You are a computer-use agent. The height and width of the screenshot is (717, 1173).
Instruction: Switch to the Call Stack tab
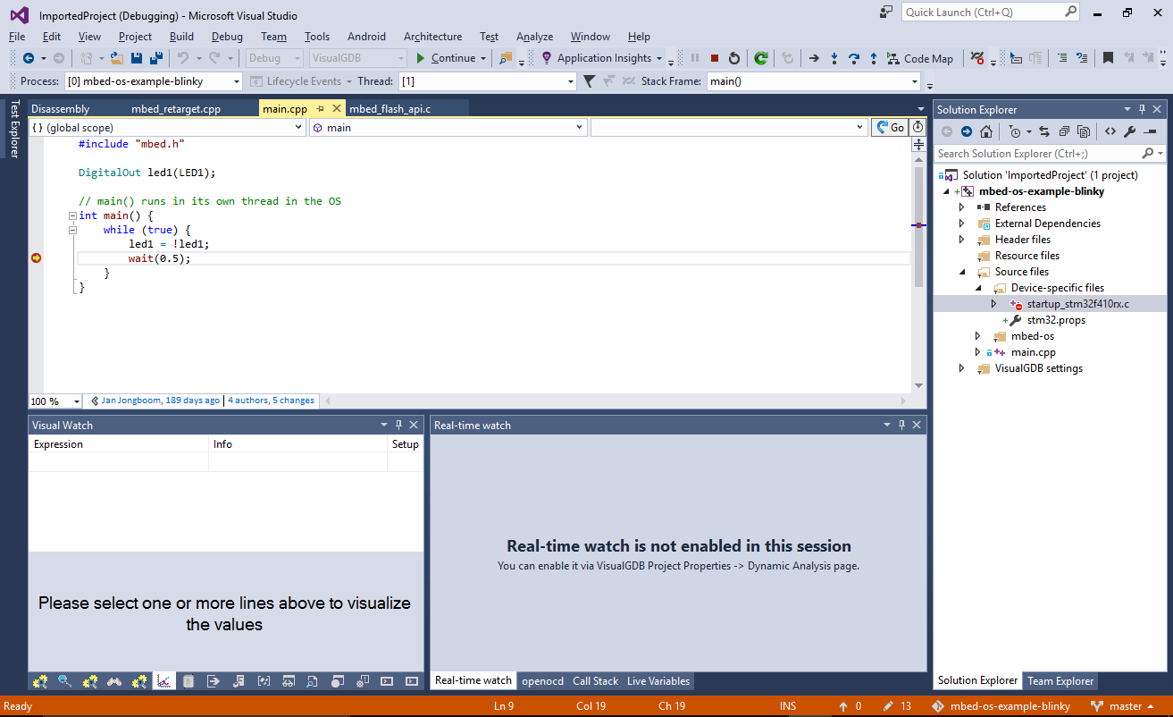point(595,681)
